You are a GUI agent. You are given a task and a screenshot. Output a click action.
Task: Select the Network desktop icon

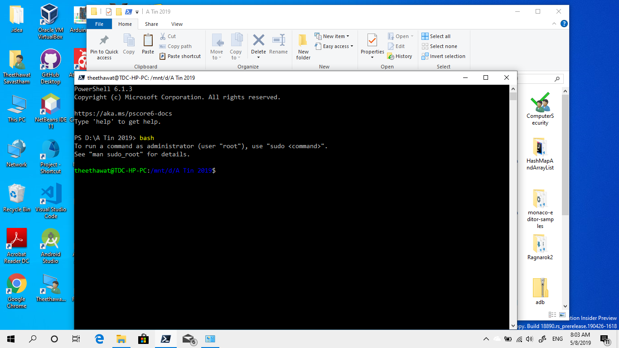tap(16, 153)
